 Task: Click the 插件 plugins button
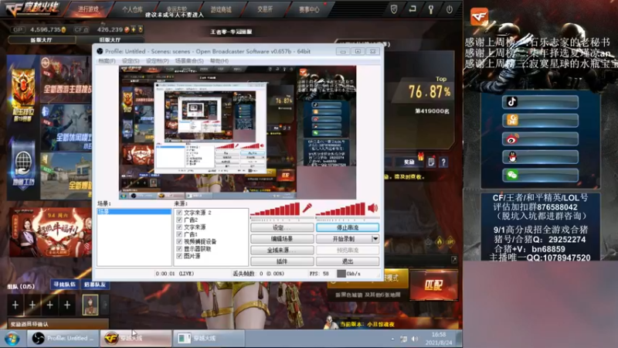(x=282, y=261)
